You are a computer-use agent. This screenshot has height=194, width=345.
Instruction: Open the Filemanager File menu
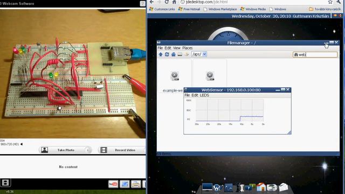coord(160,48)
